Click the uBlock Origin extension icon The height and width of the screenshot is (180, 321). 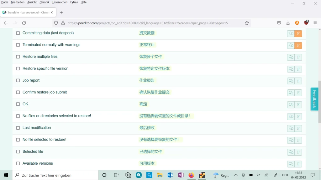pos(306,23)
